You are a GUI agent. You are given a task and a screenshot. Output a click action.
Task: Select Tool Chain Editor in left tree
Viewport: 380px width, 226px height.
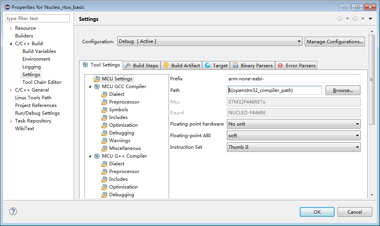[42, 82]
